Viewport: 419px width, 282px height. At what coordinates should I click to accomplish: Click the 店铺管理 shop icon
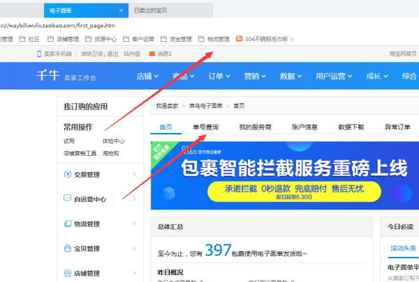67,274
